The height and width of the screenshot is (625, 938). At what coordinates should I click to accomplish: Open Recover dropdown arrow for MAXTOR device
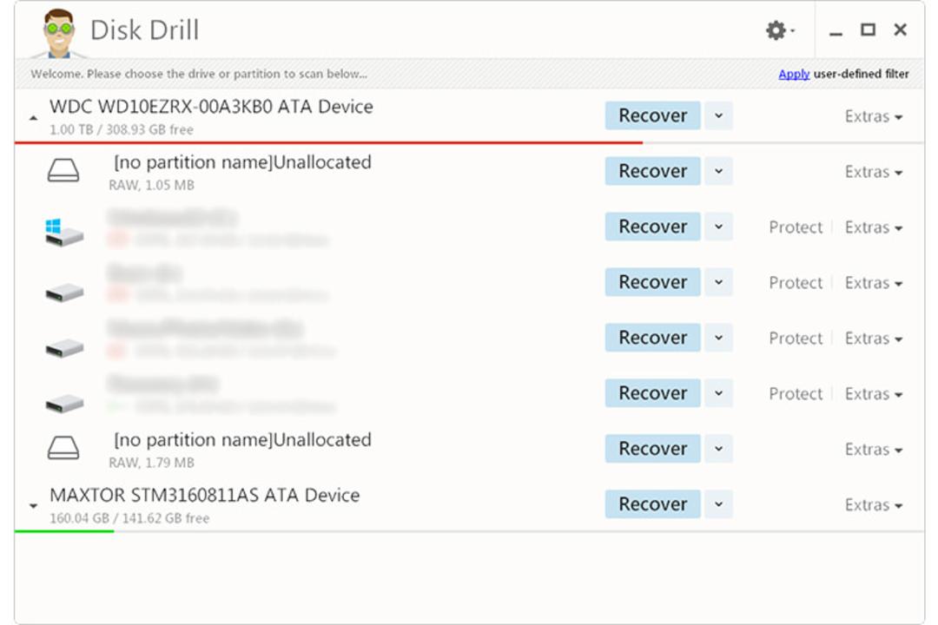[x=718, y=504]
